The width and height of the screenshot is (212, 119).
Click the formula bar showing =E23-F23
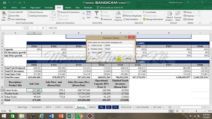tap(129, 28)
